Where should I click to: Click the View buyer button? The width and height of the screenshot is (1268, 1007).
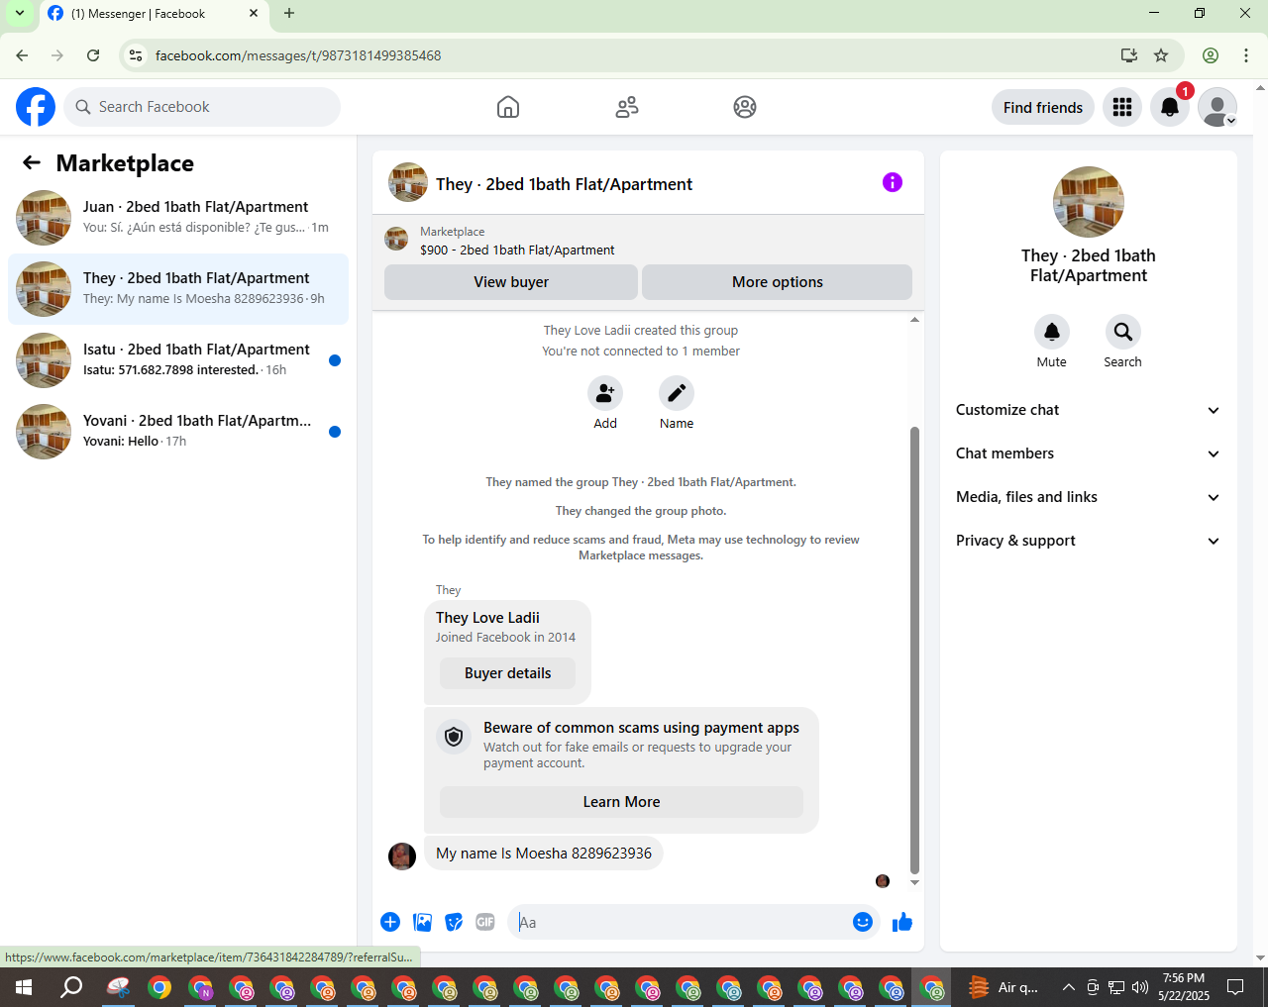(x=511, y=282)
